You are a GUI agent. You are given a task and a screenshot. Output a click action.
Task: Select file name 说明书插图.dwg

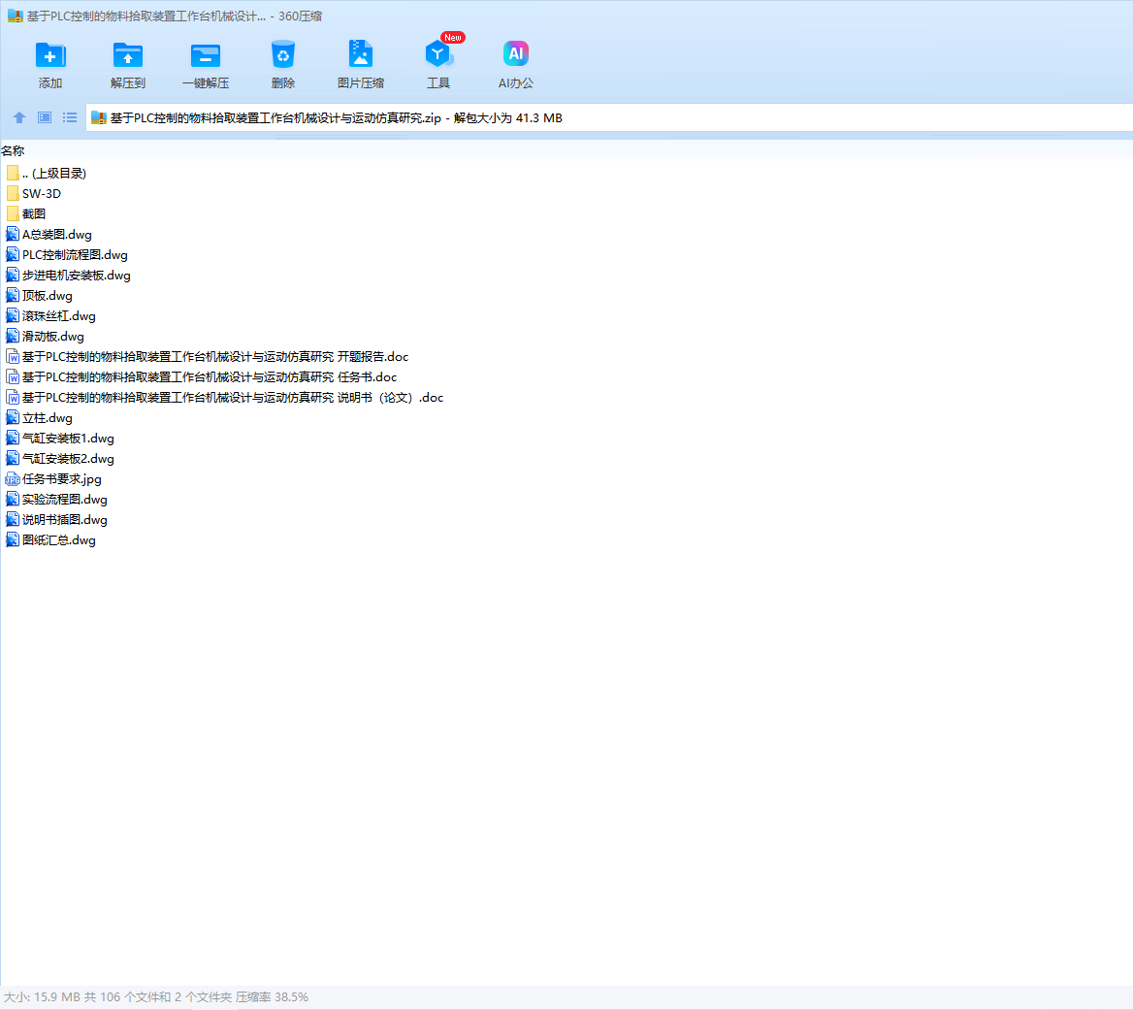point(64,519)
